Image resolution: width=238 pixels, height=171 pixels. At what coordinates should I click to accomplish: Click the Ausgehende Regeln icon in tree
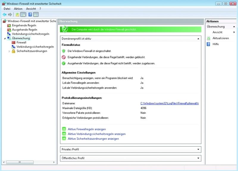click(x=9, y=30)
